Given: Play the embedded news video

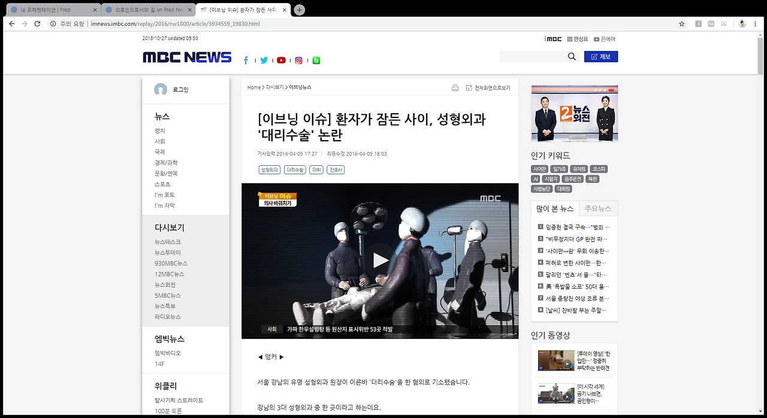Looking at the screenshot, I should [379, 260].
